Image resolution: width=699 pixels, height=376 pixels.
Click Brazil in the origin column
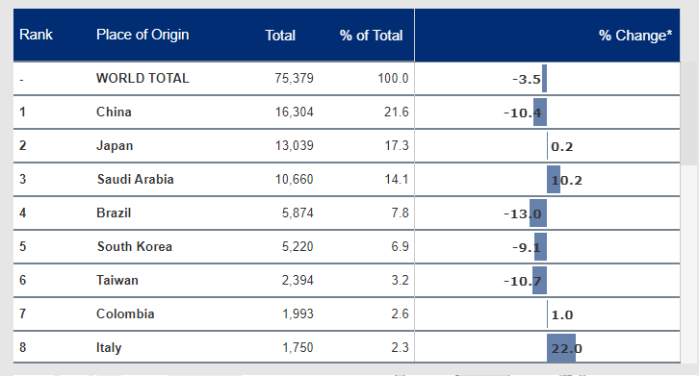coord(114,213)
